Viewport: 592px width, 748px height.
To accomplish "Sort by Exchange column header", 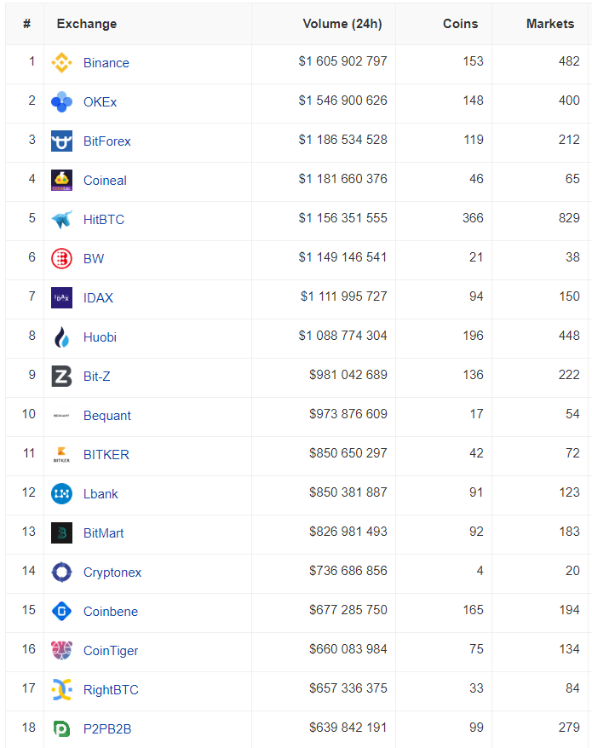I will [87, 24].
